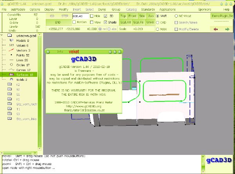The height and width of the screenshot is (174, 235).
Task: Click the END button
Action: click(59, 22)
